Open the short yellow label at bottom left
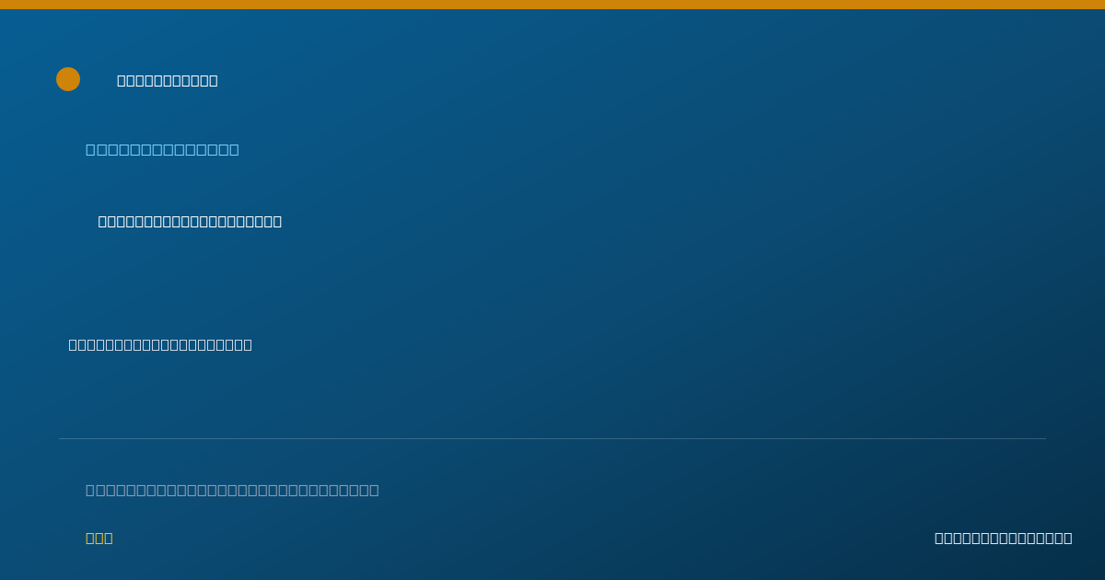 click(x=99, y=539)
